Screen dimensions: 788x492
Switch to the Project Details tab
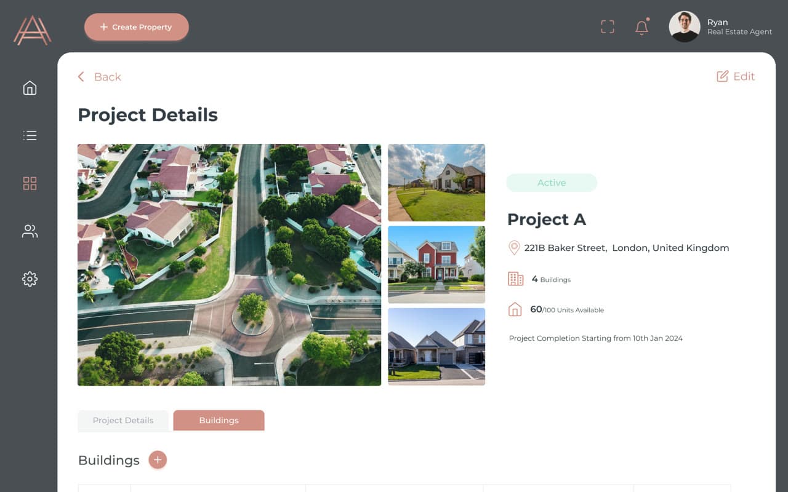coord(123,421)
